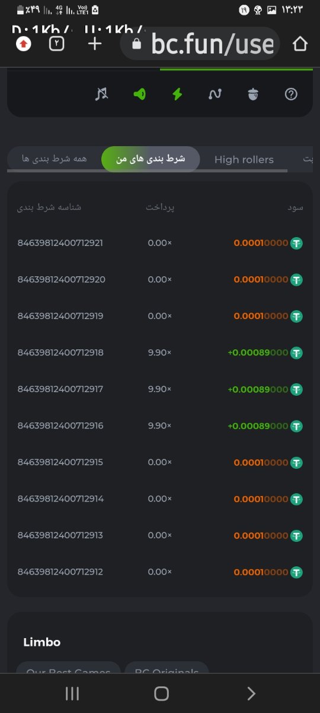This screenshot has height=713, width=320.
Task: Open the browser tab switcher showing ۲
Action: [x=56, y=43]
